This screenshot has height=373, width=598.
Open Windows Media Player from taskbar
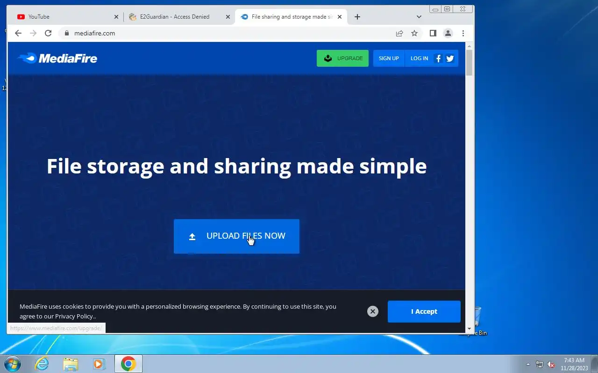click(99, 364)
